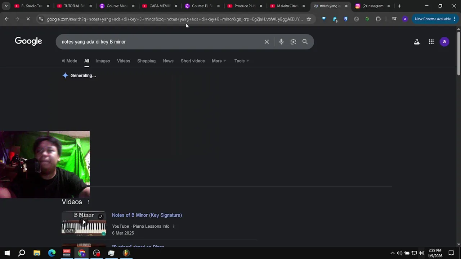461x259 pixels.
Task: Select the News results tab
Action: [x=168, y=61]
